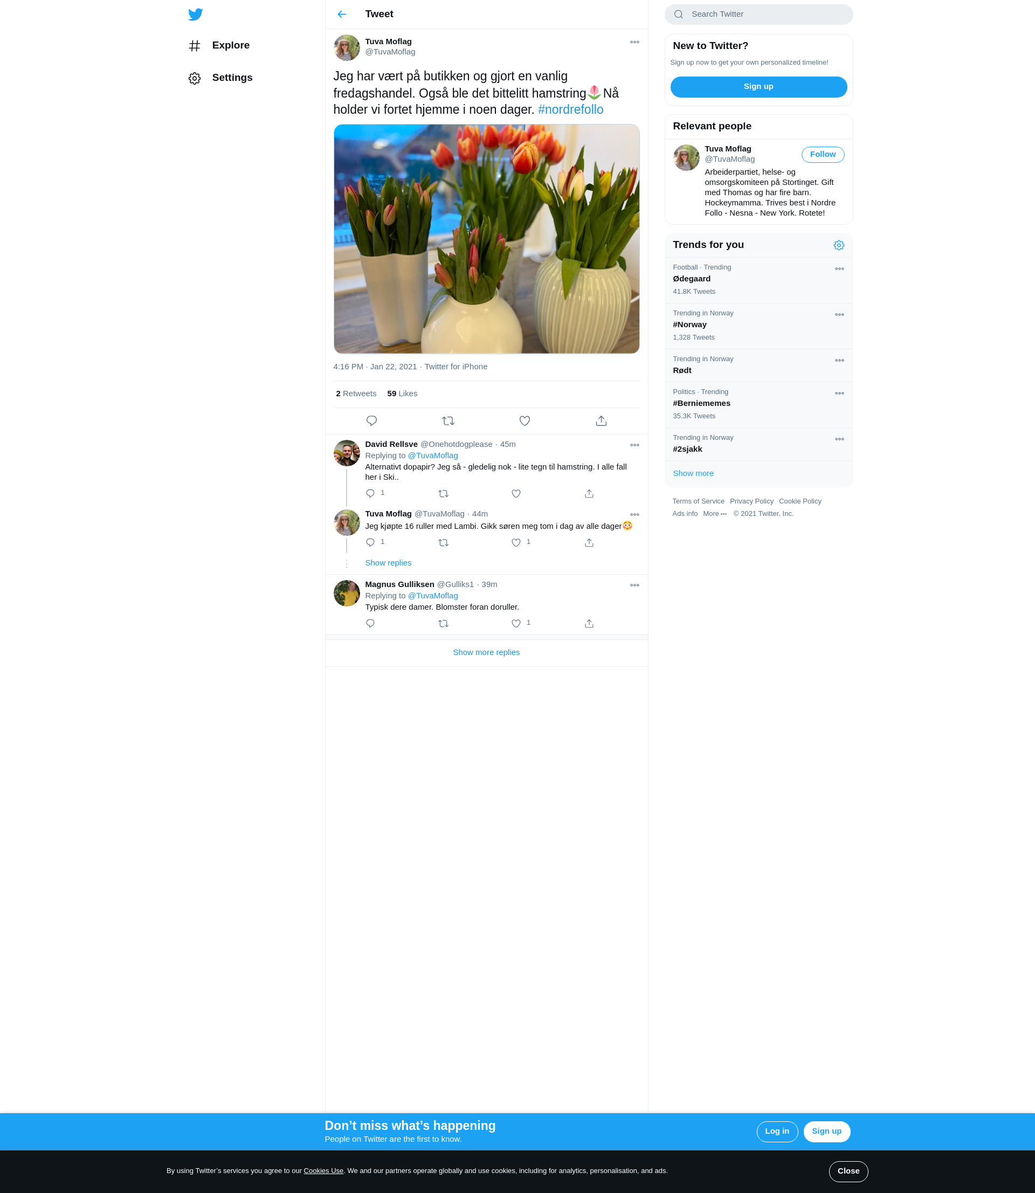Retweet the main tweet by Tuva Moflag

click(447, 421)
